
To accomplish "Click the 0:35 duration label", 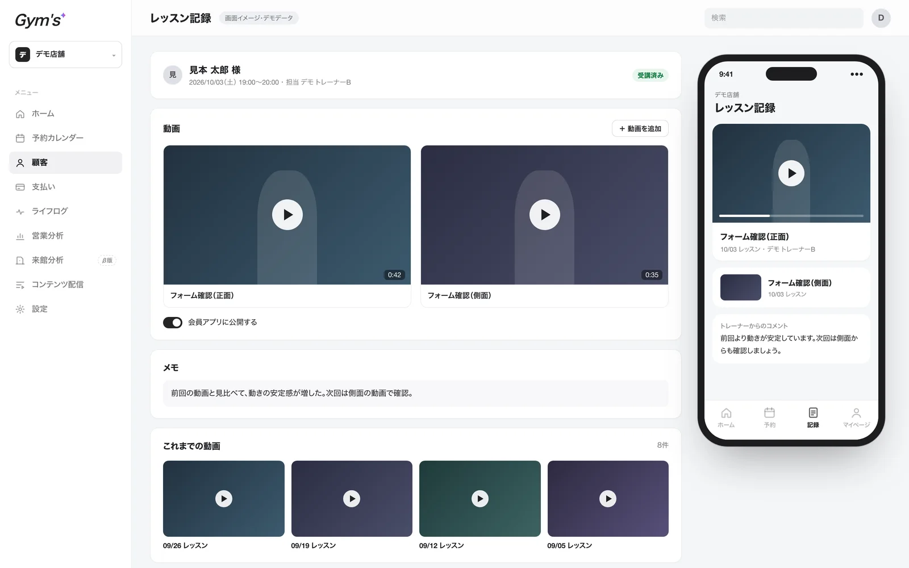I will (x=652, y=275).
